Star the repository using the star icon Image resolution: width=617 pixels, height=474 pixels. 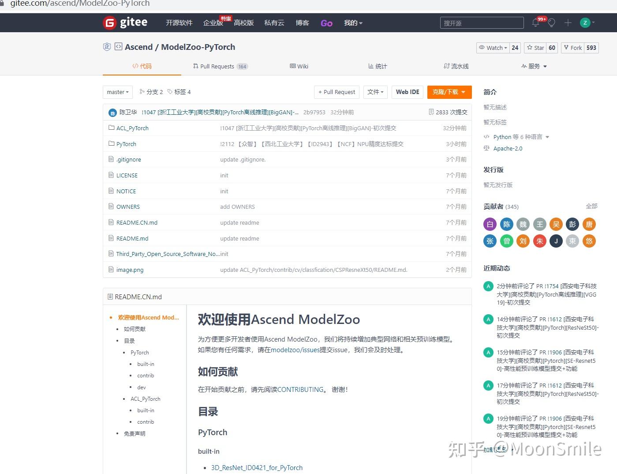(531, 48)
